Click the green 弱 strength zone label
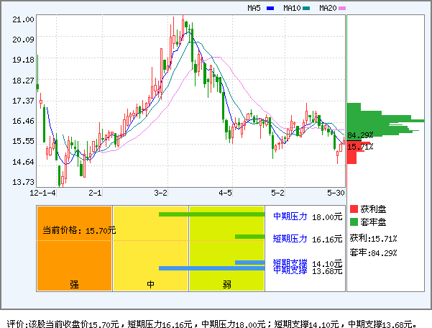This screenshot has height=328, width=432. click(226, 284)
